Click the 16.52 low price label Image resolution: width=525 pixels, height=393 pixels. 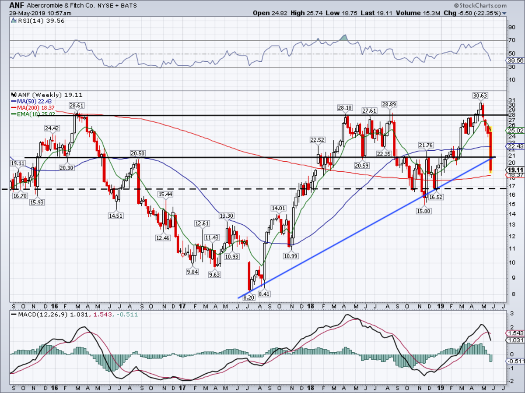point(436,198)
